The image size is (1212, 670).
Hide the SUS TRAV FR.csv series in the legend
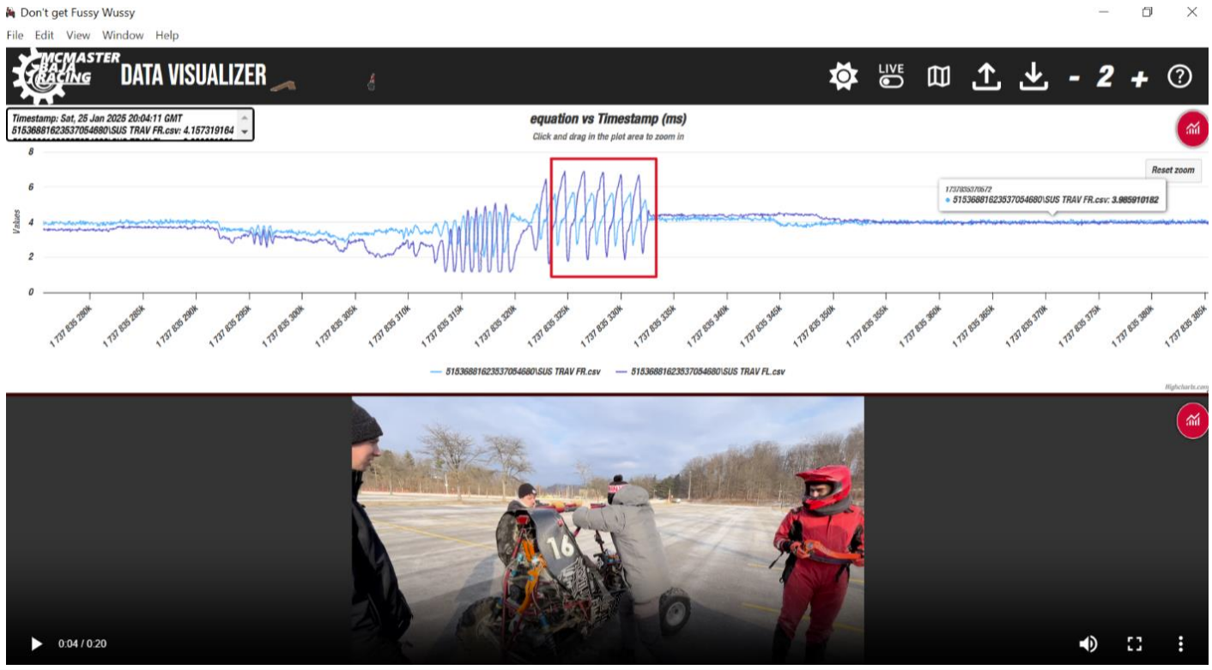[x=521, y=371]
